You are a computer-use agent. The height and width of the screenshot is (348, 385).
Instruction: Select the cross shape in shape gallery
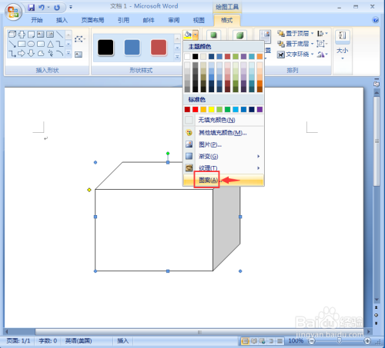[x=22, y=34]
